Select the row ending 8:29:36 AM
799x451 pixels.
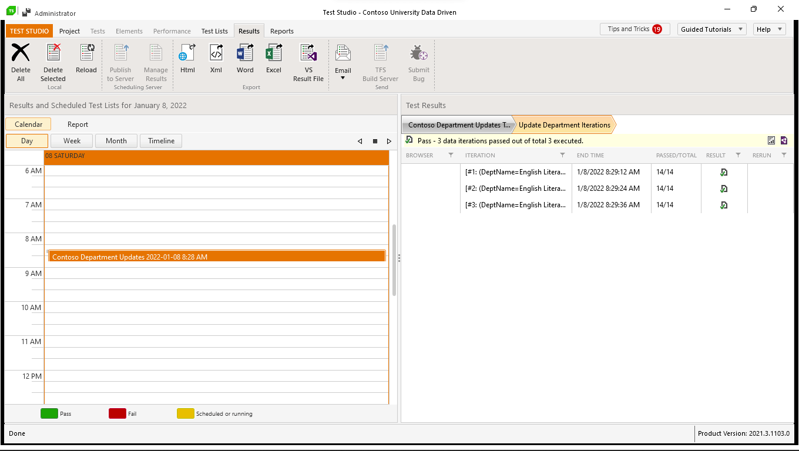[597, 205]
